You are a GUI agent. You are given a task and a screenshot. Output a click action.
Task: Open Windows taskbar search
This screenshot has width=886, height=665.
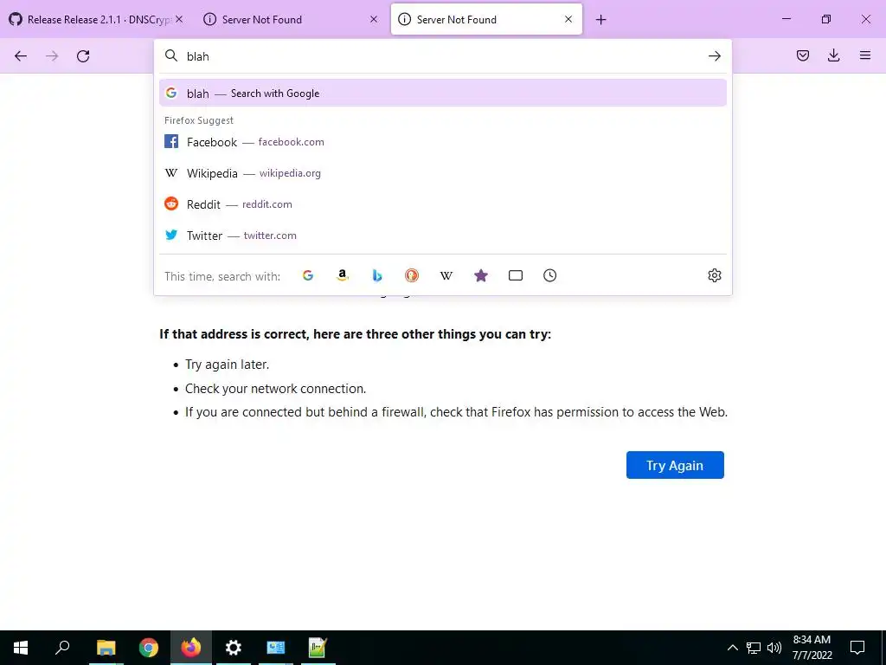tap(62, 648)
